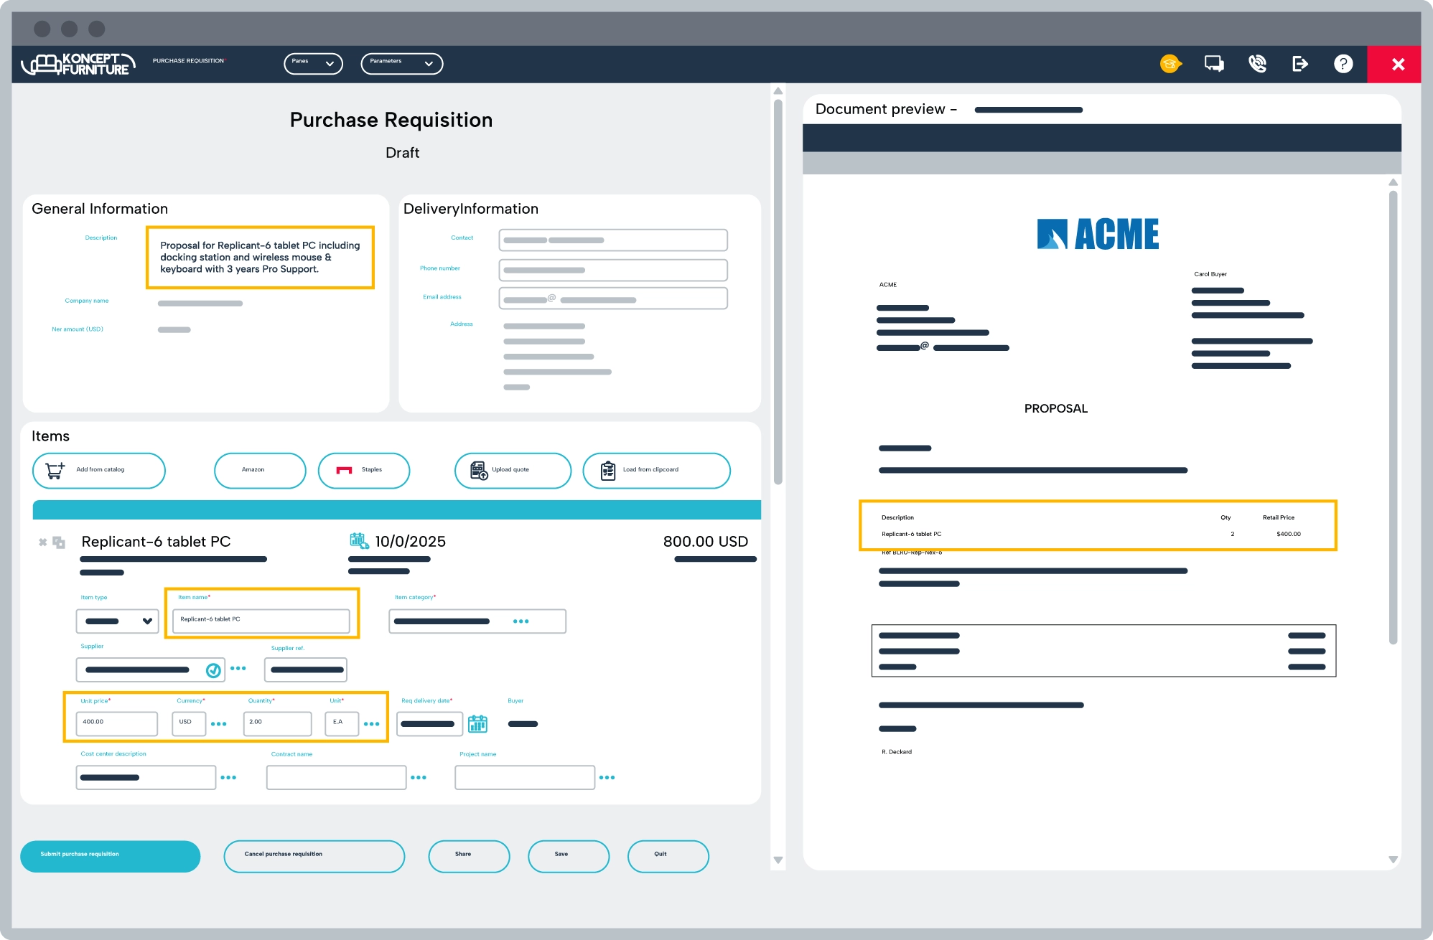The height and width of the screenshot is (940, 1433).
Task: Expand the Item type dropdown
Action: click(x=118, y=621)
